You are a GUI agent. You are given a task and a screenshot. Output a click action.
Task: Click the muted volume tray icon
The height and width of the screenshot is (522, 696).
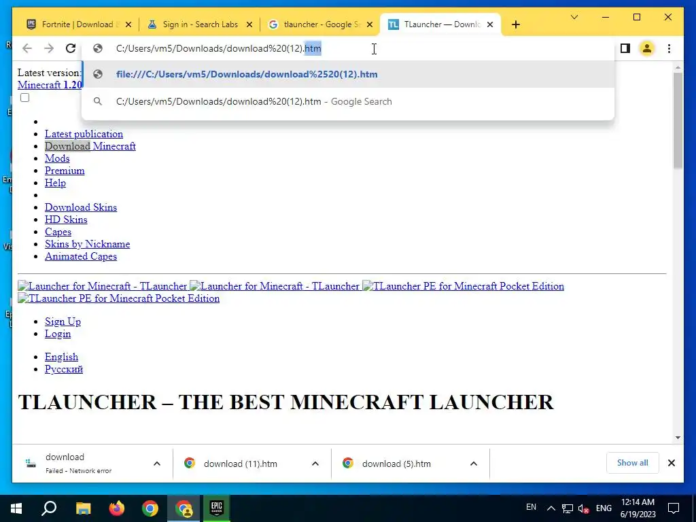click(584, 508)
